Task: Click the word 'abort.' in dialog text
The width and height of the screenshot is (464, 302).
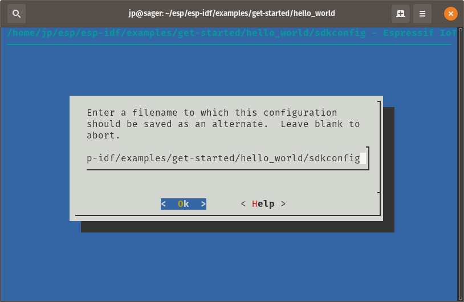Action: (x=103, y=136)
